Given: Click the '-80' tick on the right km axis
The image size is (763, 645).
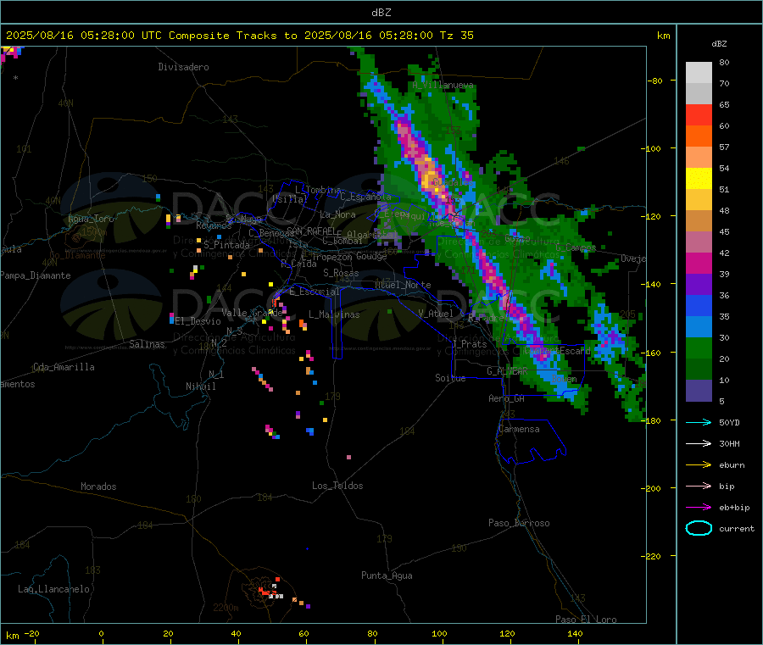Looking at the screenshot, I should click(655, 81).
